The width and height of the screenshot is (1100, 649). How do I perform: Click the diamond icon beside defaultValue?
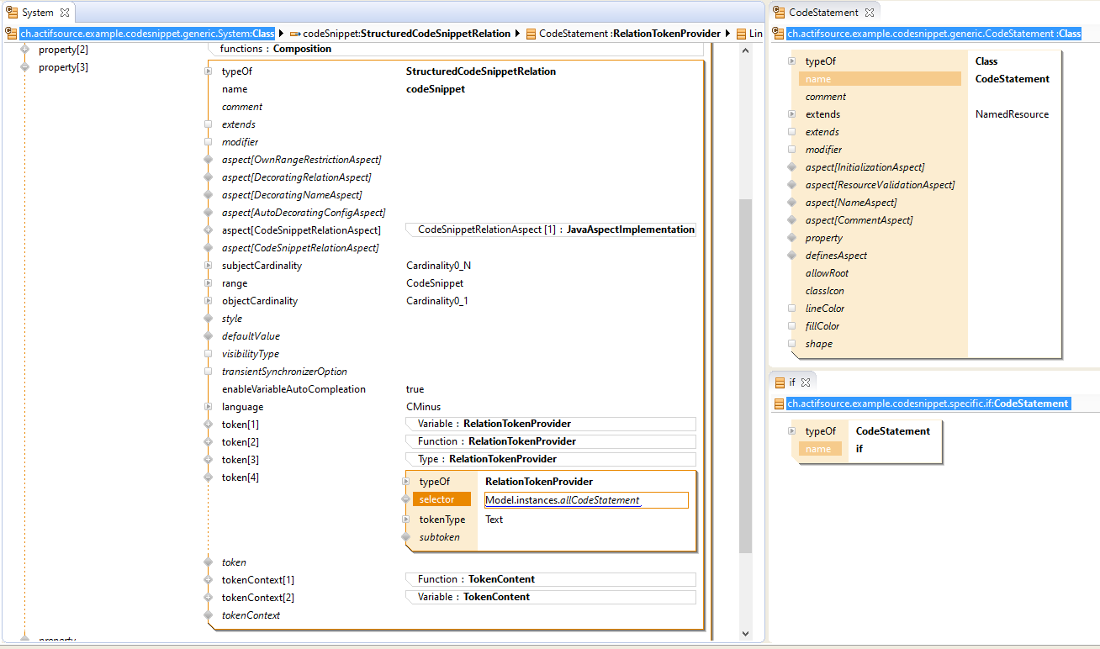(208, 336)
